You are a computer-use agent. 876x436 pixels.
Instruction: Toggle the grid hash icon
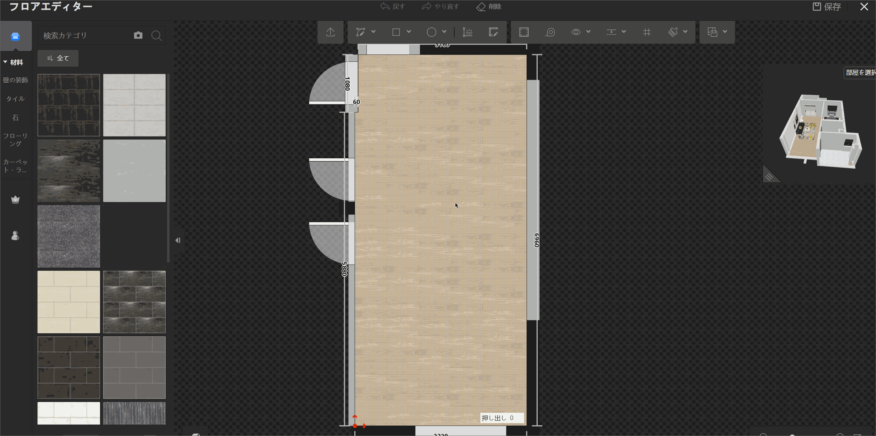coord(647,32)
